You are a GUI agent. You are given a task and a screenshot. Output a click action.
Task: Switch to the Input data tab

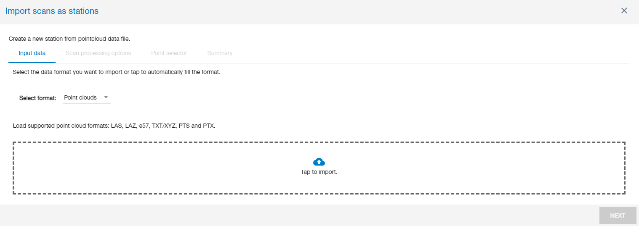point(32,53)
